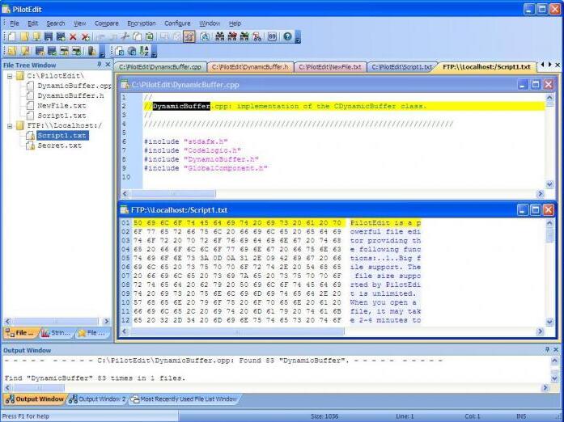564x422 pixels.
Task: Click the New file toolbar icon
Action: pyautogui.click(x=11, y=36)
